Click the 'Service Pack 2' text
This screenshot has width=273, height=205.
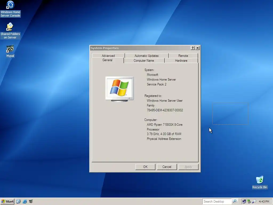click(156, 84)
